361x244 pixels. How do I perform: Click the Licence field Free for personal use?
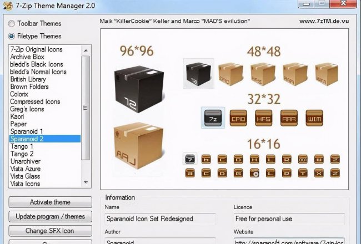pyautogui.click(x=289, y=218)
